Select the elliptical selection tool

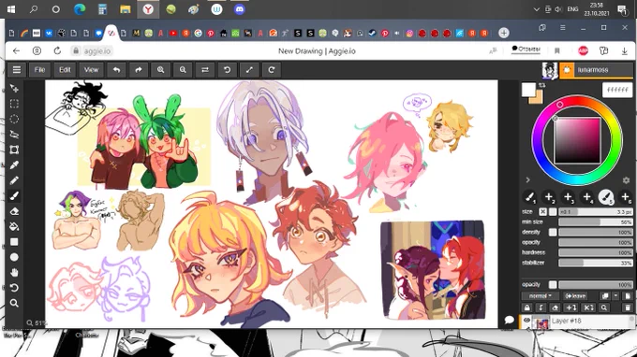[14, 119]
